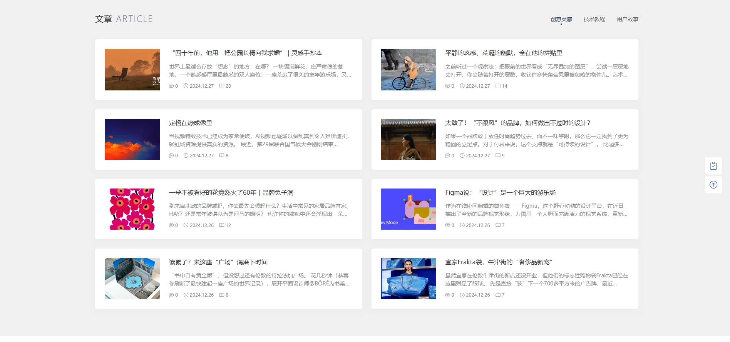Switch to the 创意灵感 tab
730x342 pixels.
(x=561, y=19)
